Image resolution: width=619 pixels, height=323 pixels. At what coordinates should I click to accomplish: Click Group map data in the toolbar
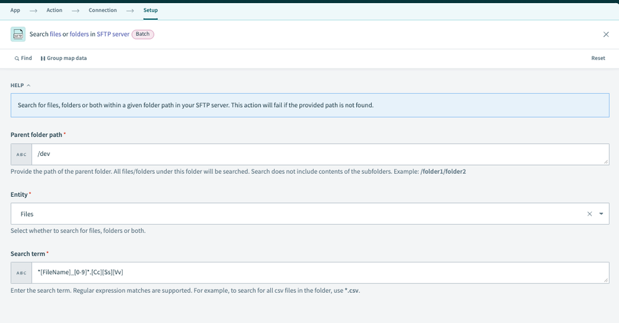click(64, 58)
